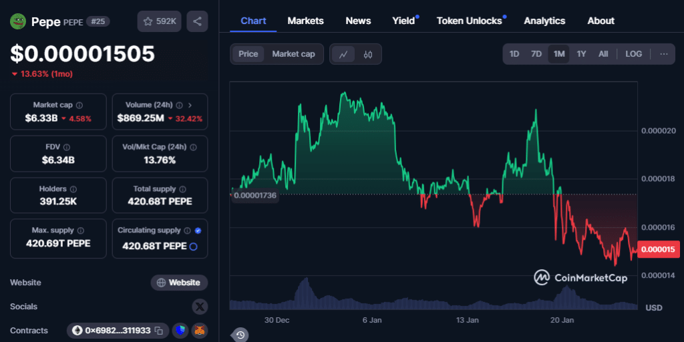Click the 0.000015 current price label on axis

658,250
